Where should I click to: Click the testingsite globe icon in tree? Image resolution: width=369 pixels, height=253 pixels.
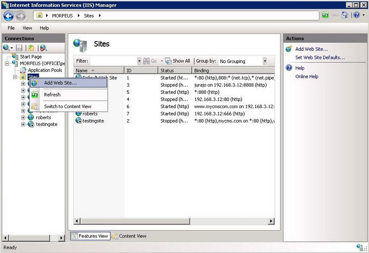(31, 124)
